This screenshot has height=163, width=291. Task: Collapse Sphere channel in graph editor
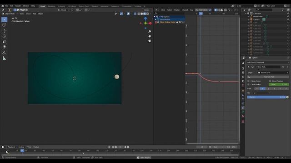(x=155, y=17)
